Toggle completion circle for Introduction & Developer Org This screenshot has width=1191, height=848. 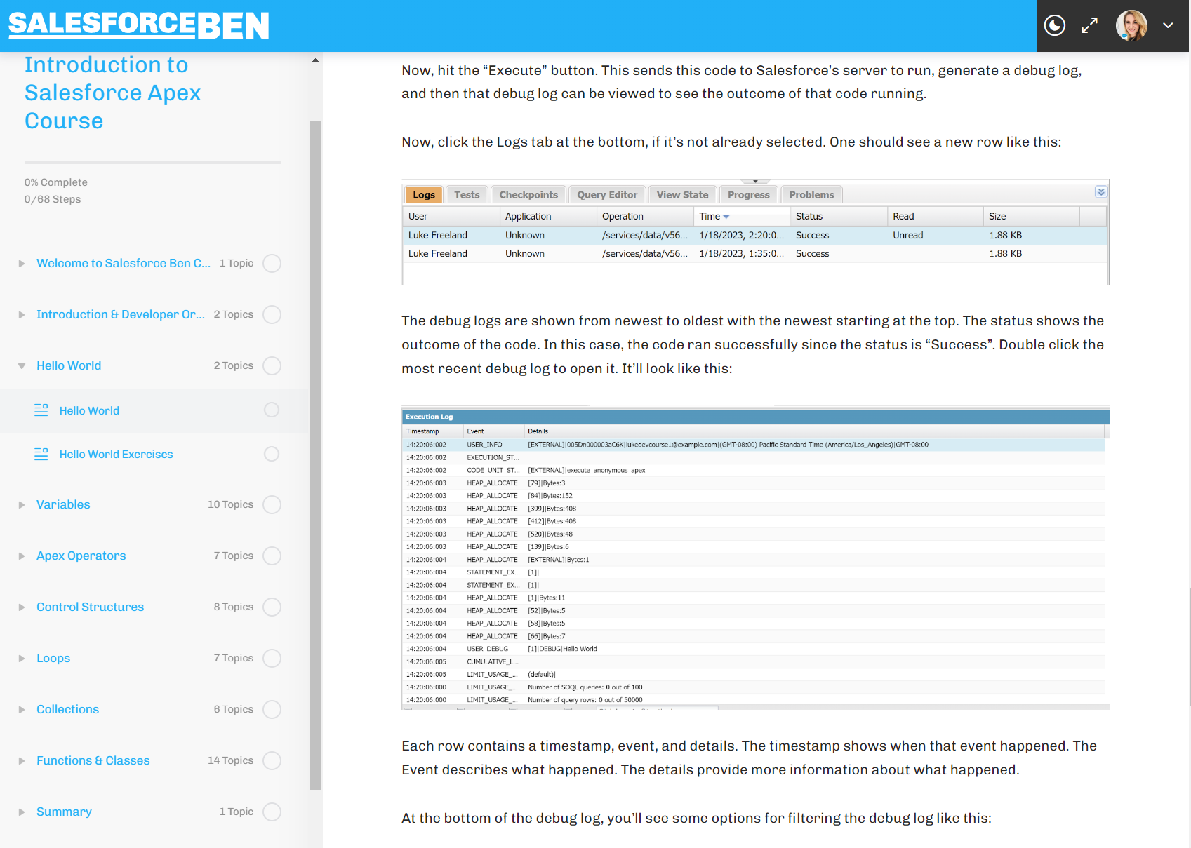click(272, 314)
